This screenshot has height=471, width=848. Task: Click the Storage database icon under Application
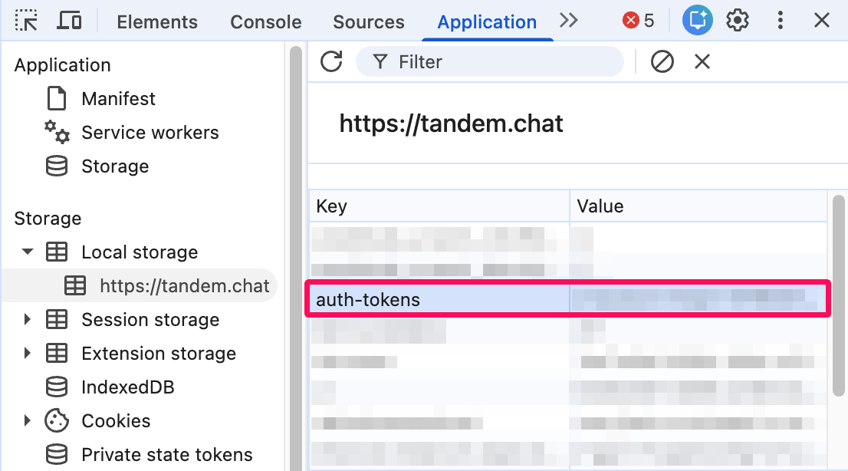(57, 166)
